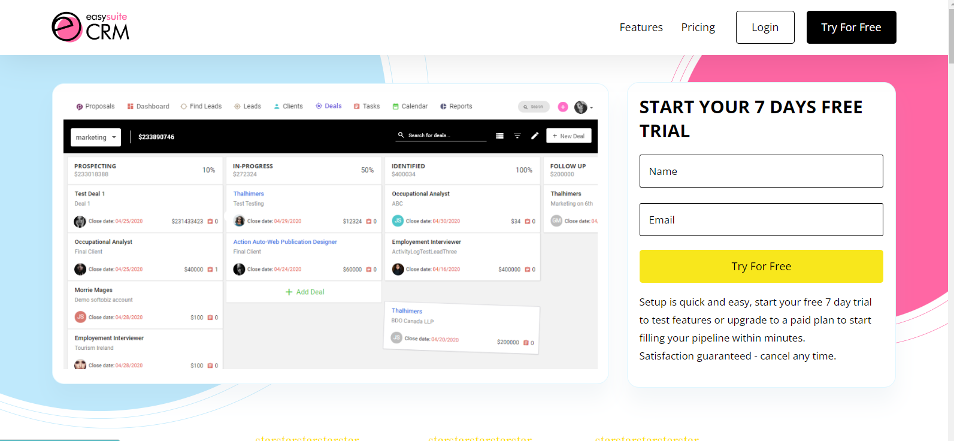
Task: Click the New Deal button
Action: point(569,136)
